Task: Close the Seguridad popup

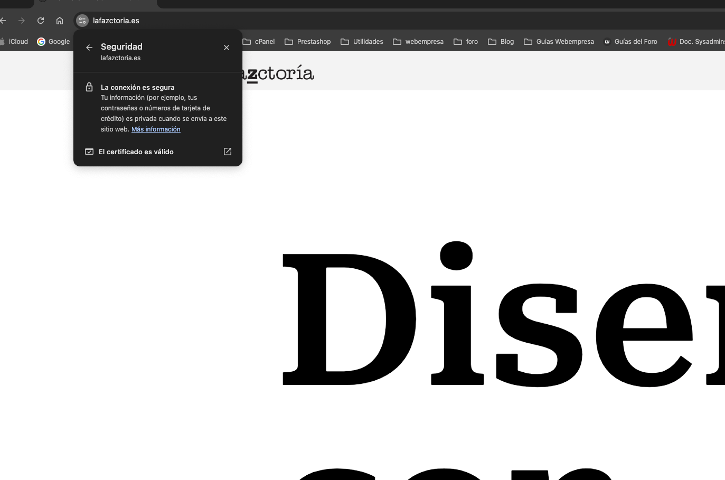Action: click(227, 48)
